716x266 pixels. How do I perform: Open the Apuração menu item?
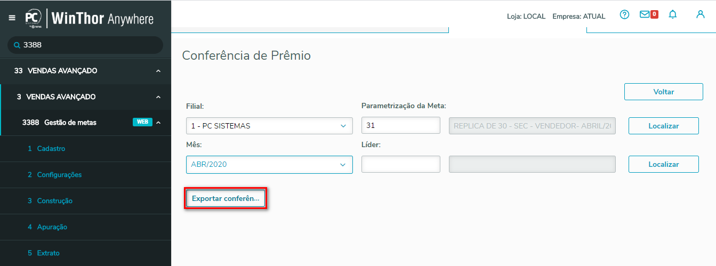pos(52,227)
